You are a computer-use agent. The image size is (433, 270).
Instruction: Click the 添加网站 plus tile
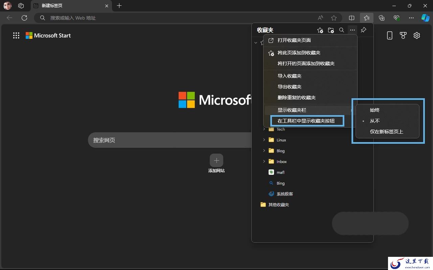[216, 160]
